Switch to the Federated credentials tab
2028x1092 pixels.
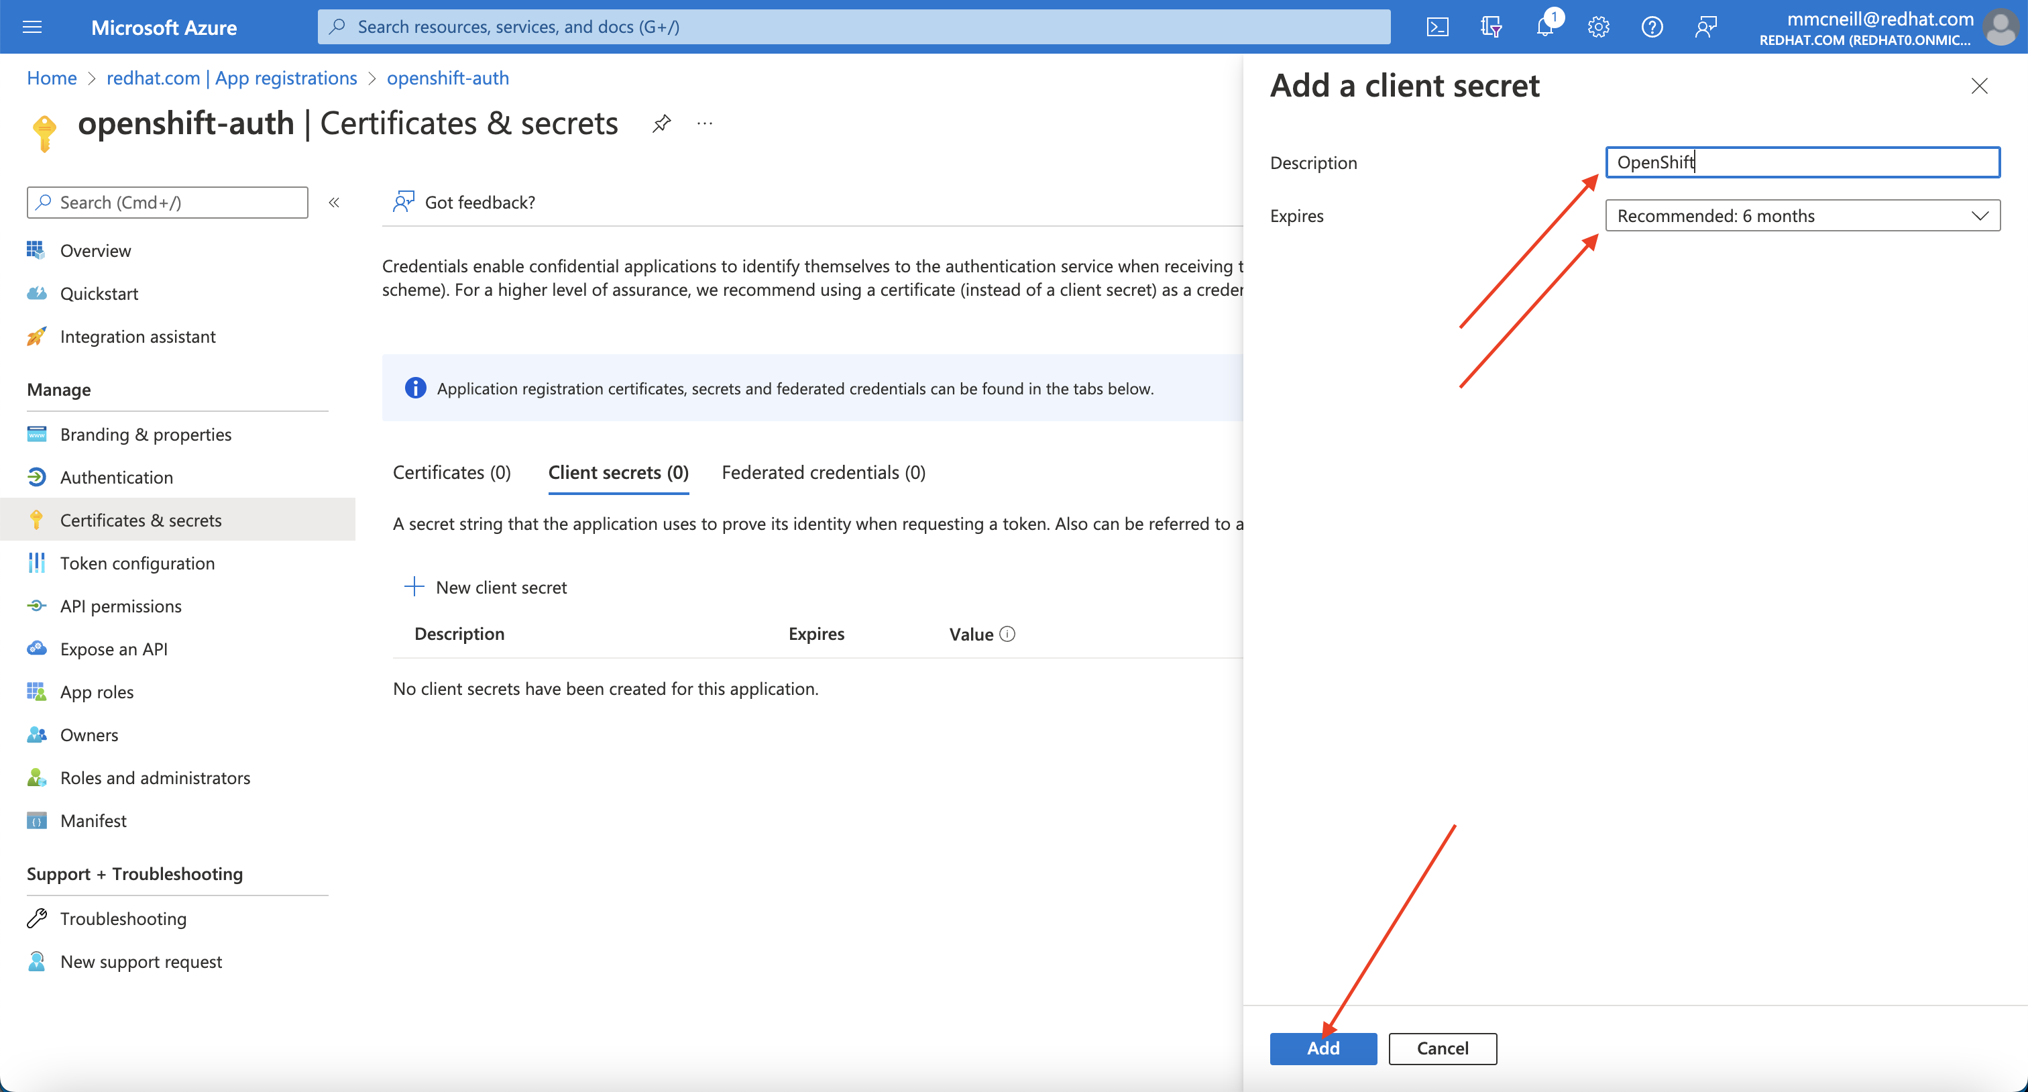tap(823, 472)
